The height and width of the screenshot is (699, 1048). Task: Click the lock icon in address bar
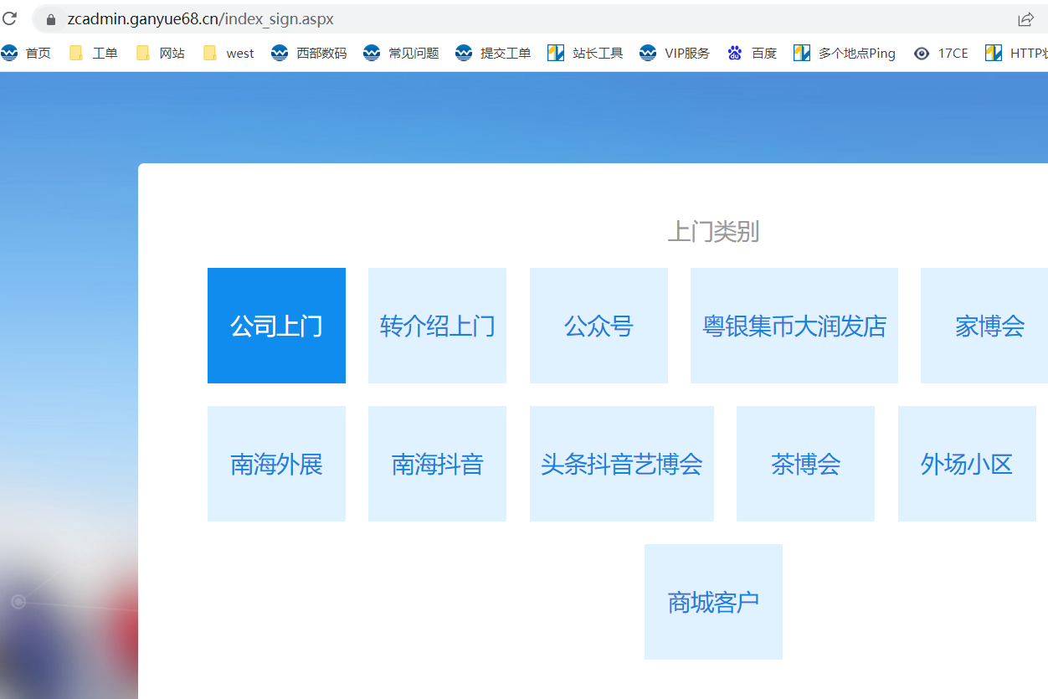click(50, 19)
